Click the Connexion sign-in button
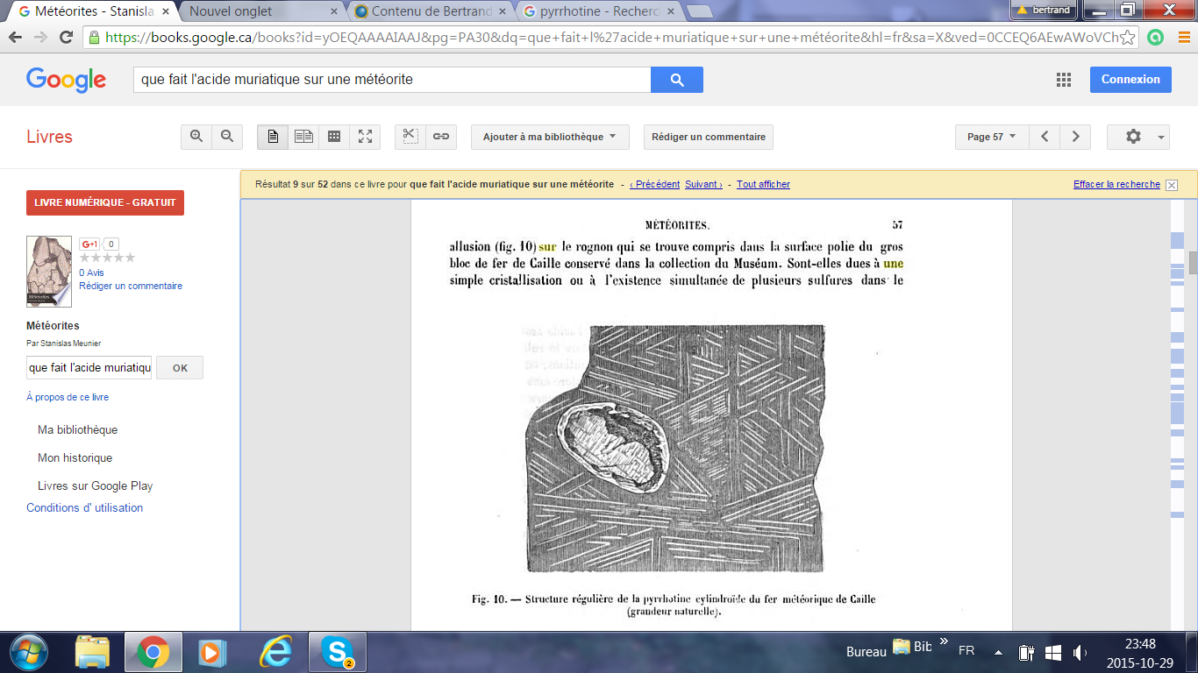 (x=1130, y=79)
